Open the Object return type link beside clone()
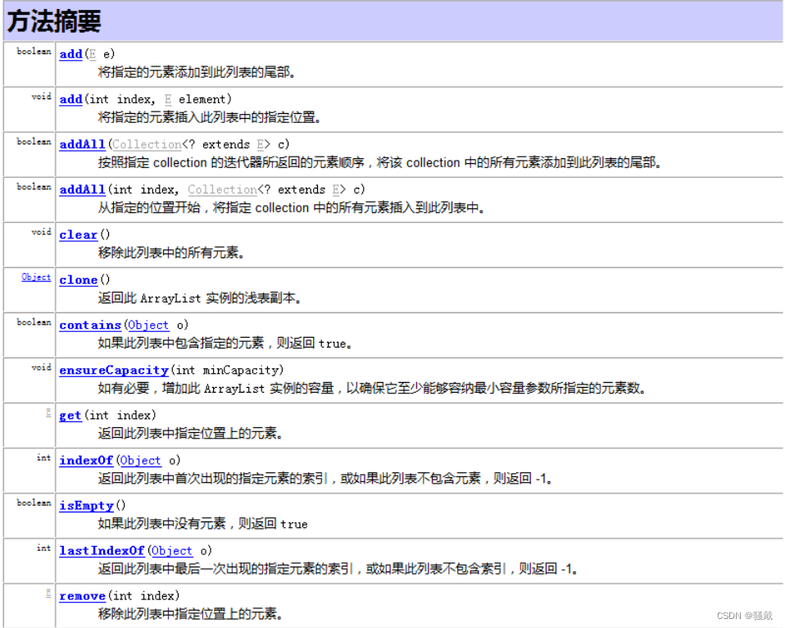The width and height of the screenshot is (785, 628). pos(36,277)
